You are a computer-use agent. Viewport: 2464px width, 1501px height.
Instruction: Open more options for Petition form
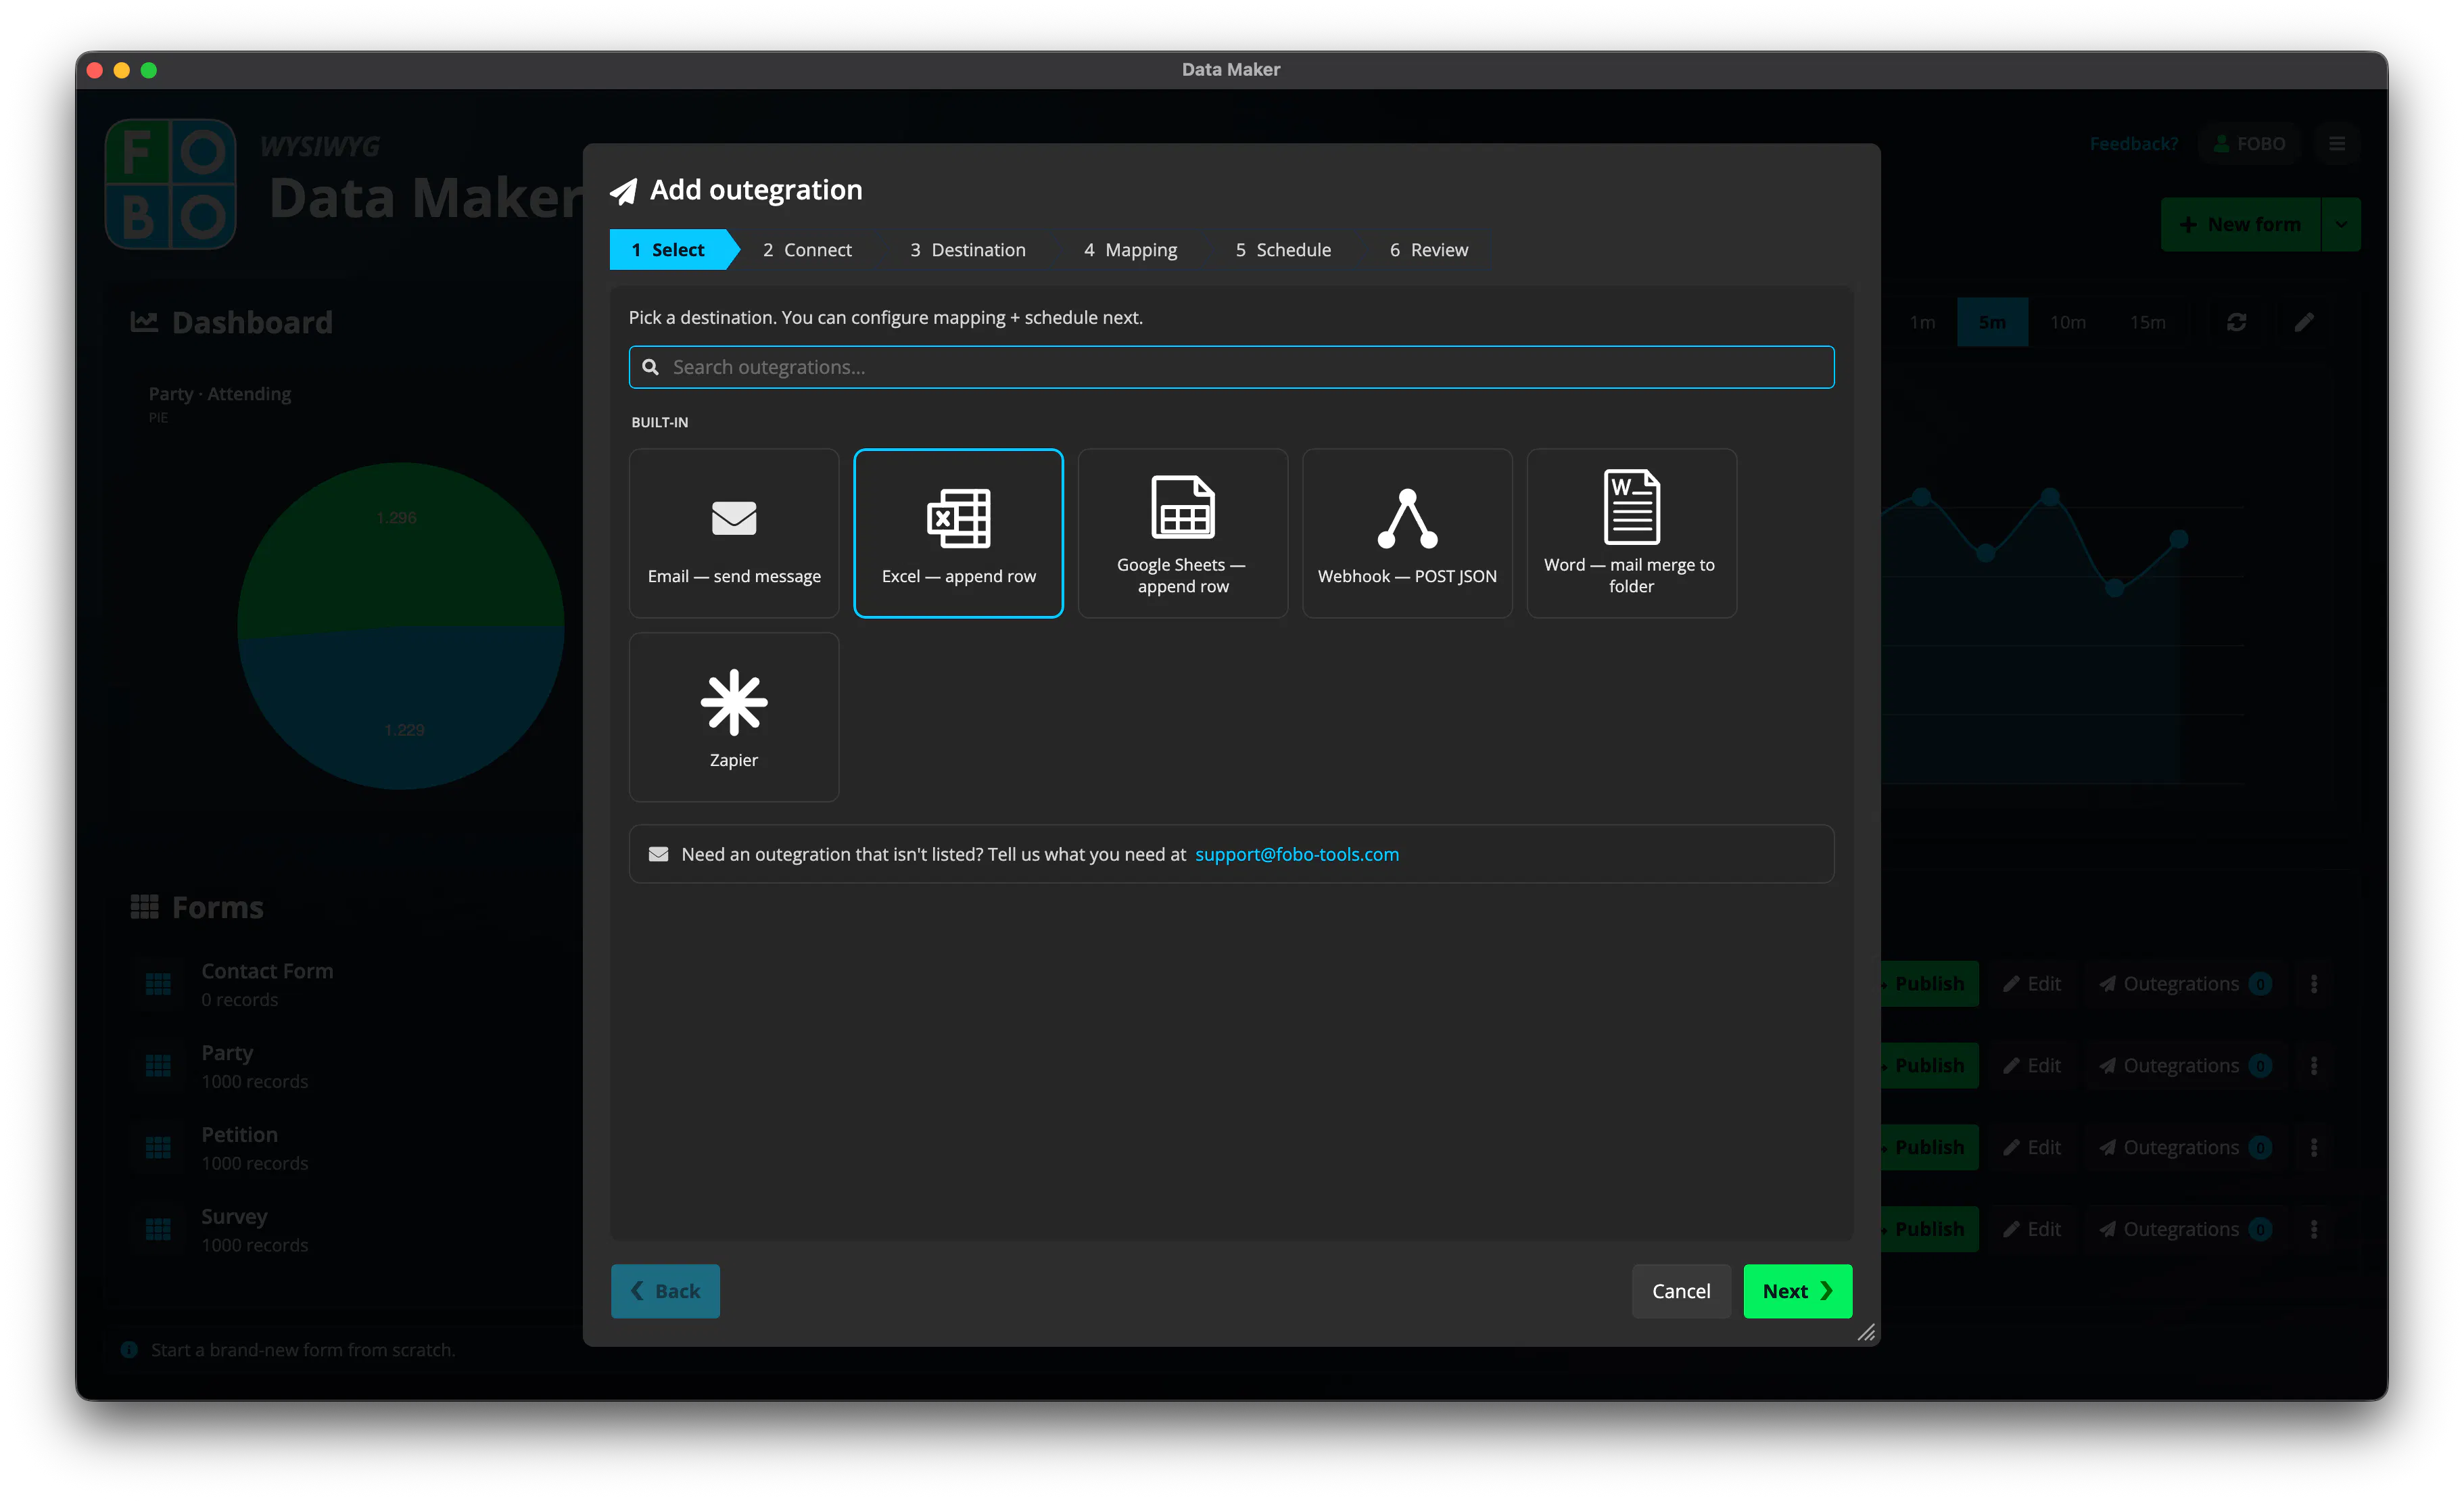pyautogui.click(x=2313, y=1147)
